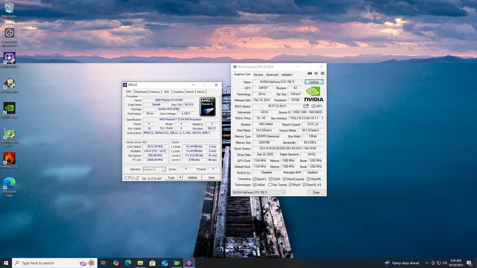
Task: Switch to Graphics tab in CPU-Z
Action: click(x=178, y=92)
